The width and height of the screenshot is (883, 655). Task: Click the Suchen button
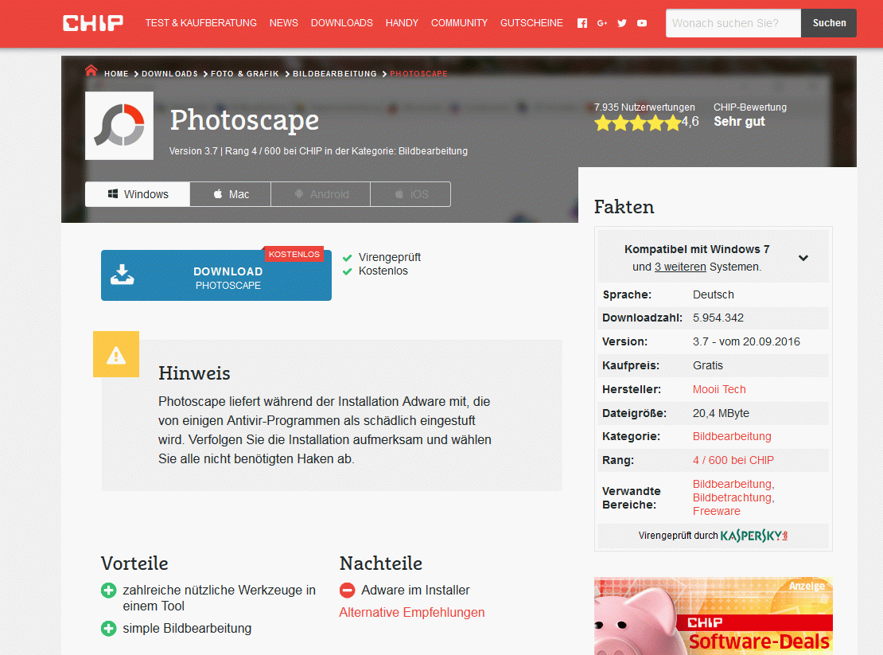click(x=829, y=23)
